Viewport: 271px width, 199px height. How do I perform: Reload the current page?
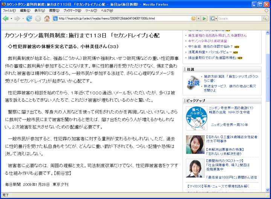29,18
